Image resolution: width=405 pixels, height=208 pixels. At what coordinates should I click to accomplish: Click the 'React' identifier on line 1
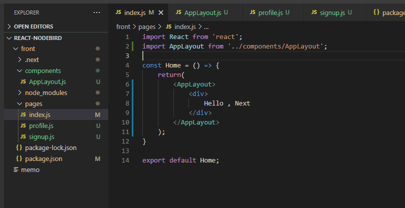(179, 37)
